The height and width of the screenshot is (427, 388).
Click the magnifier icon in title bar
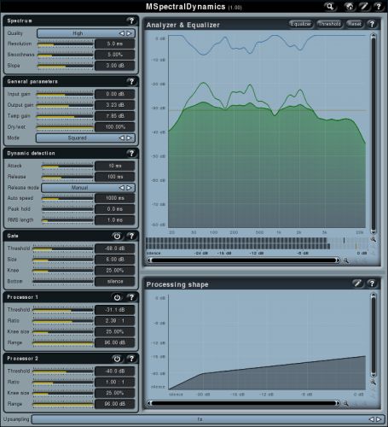330,6
